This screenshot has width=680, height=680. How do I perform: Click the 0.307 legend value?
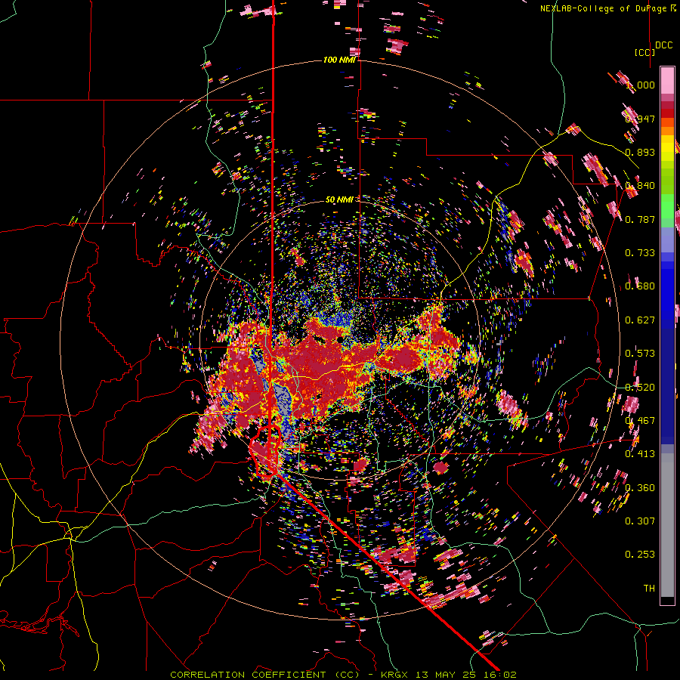[640, 521]
